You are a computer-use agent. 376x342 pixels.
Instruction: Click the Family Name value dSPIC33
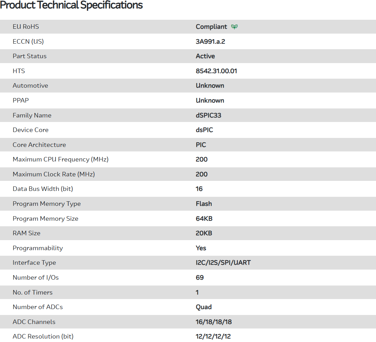(208, 115)
